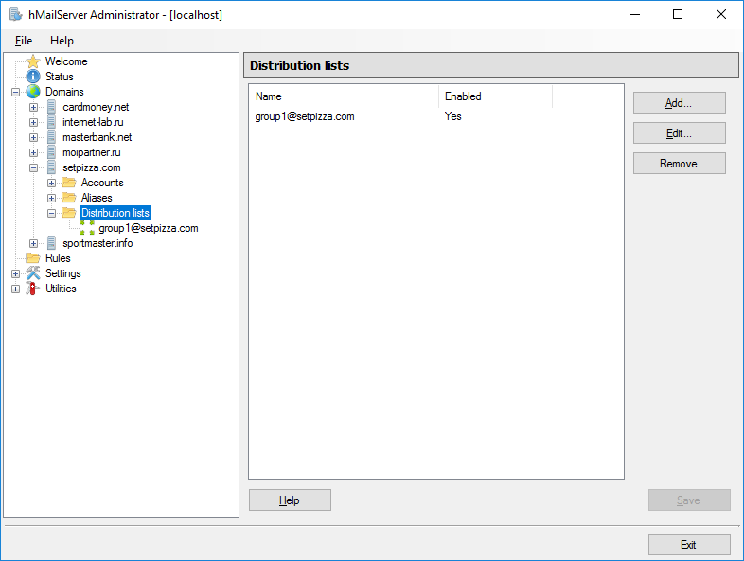Expand the Settings tree node

pyautogui.click(x=16, y=273)
